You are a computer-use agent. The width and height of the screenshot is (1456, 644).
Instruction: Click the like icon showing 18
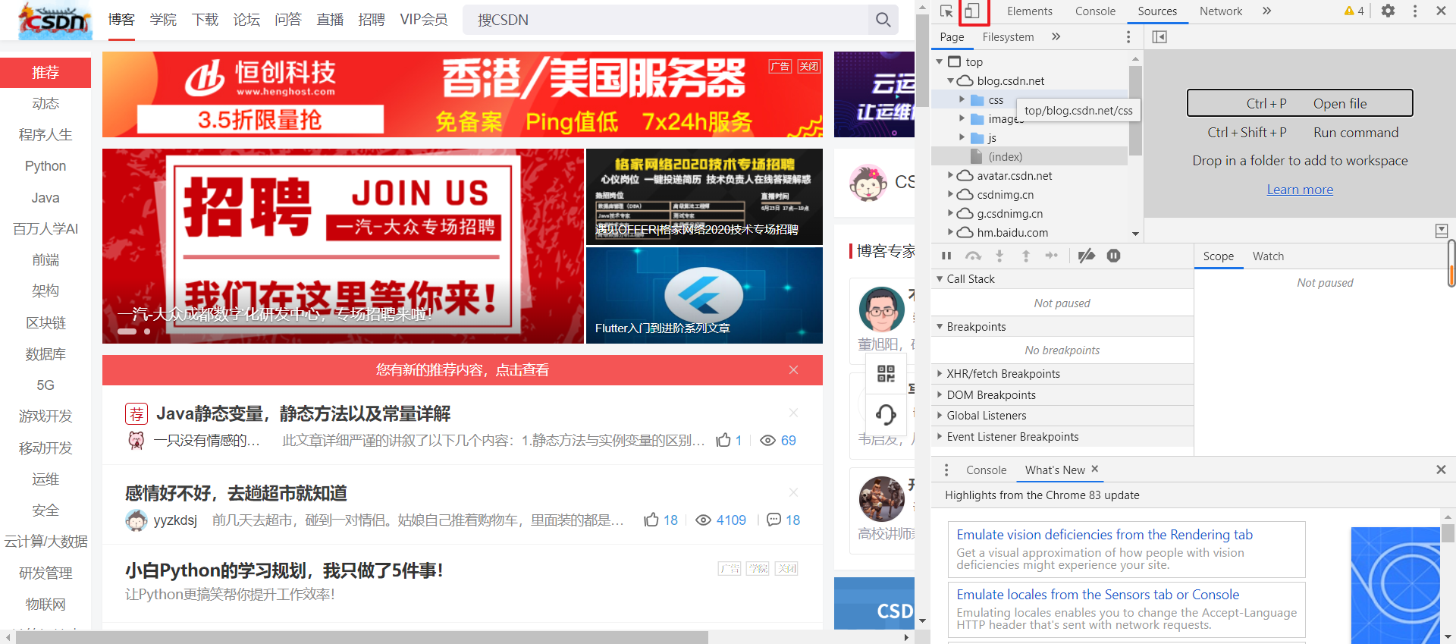(651, 520)
